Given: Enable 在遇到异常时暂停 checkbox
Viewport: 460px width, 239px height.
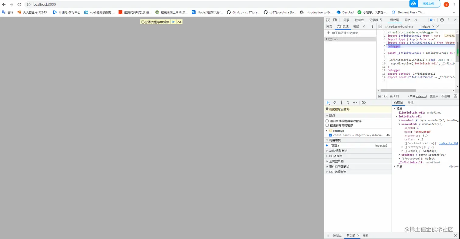Looking at the screenshot, I should pyautogui.click(x=327, y=125).
